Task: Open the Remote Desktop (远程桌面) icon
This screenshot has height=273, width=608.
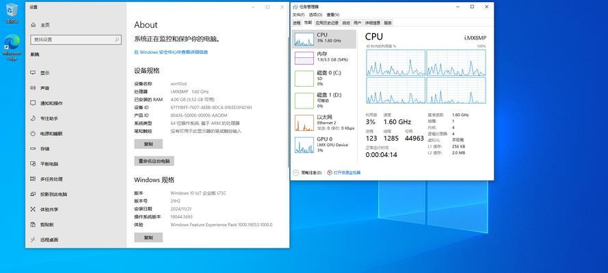Action: (34, 240)
